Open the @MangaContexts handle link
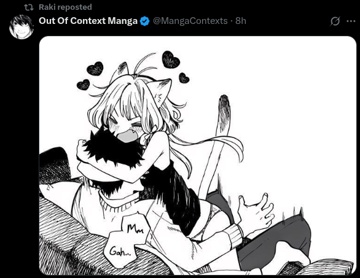 pos(190,21)
